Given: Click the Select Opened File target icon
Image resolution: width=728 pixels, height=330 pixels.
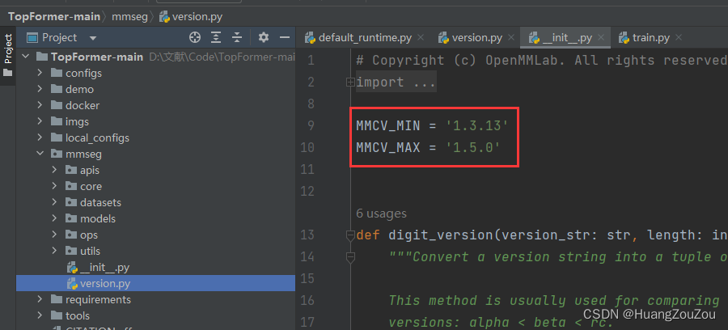Looking at the screenshot, I should point(194,37).
